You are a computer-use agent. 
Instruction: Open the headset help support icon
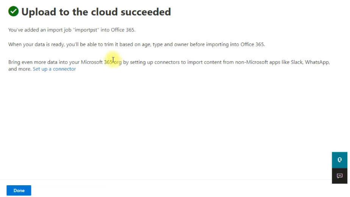point(339,160)
